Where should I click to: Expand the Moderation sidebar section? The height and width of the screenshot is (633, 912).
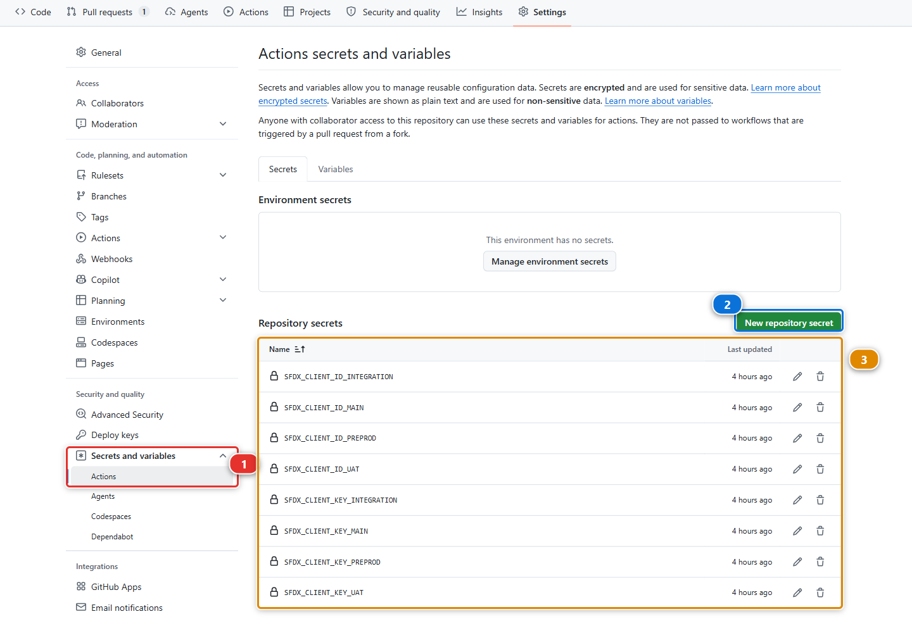tap(223, 124)
